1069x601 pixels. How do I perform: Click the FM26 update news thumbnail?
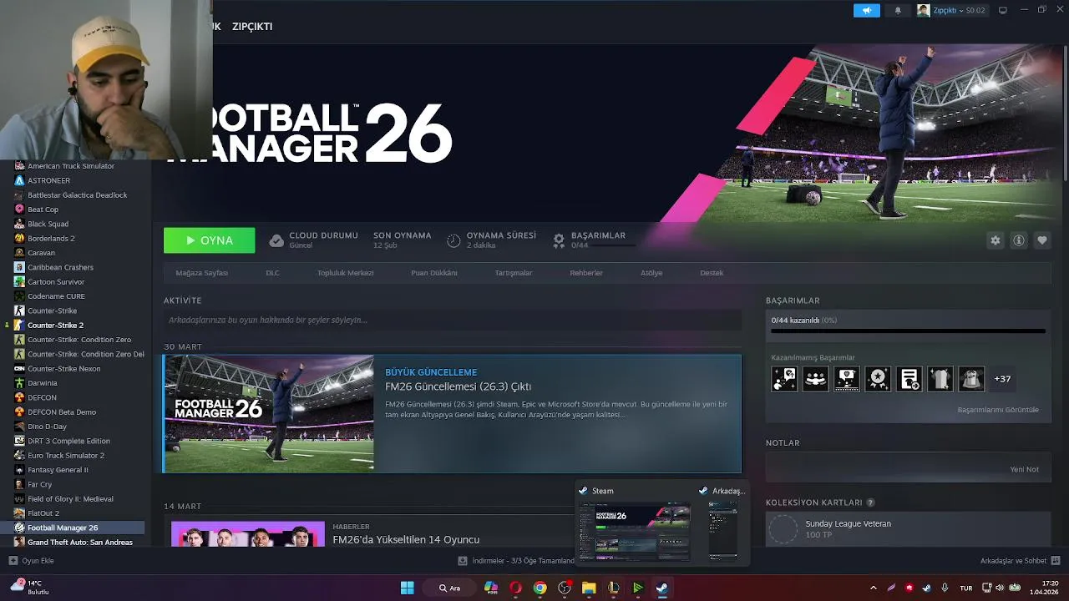[x=269, y=414]
